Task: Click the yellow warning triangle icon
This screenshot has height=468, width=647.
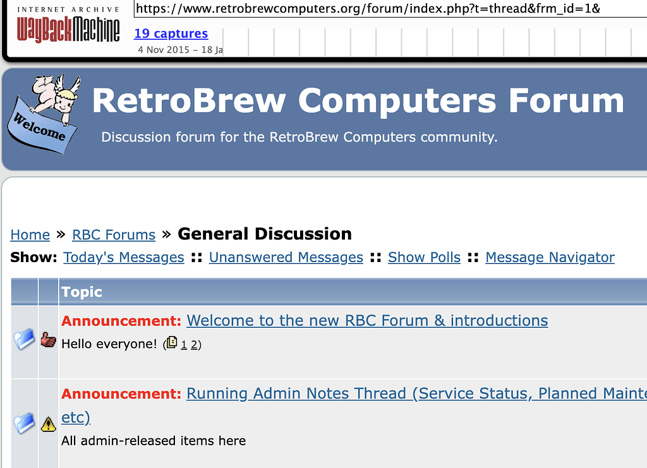Action: [48, 424]
